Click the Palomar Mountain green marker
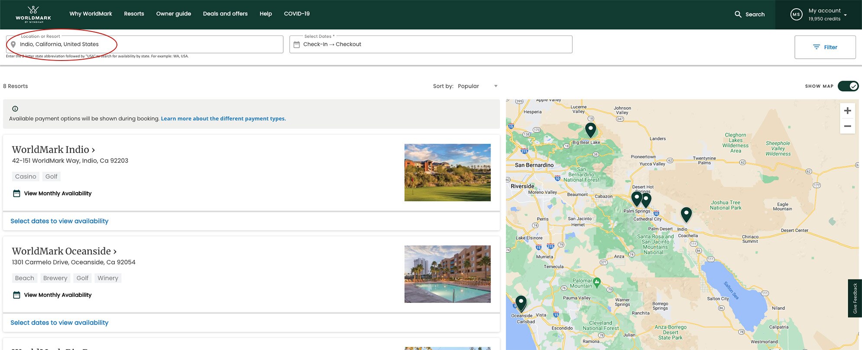The image size is (862, 350). point(597,283)
